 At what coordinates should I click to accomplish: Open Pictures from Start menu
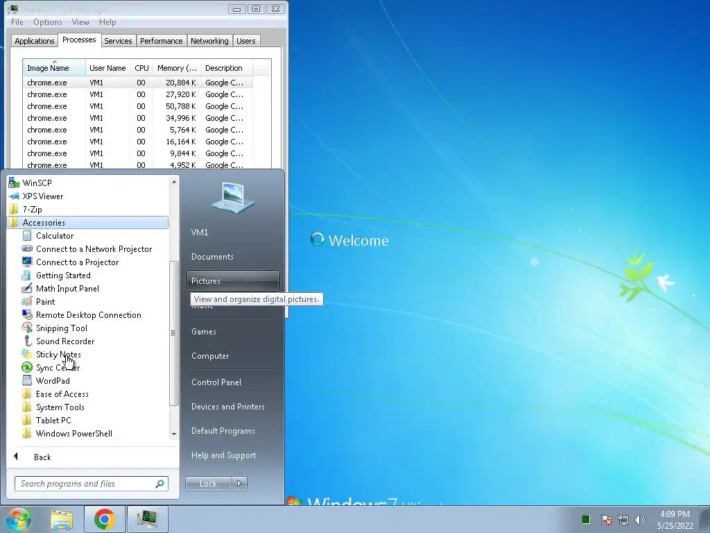(233, 281)
